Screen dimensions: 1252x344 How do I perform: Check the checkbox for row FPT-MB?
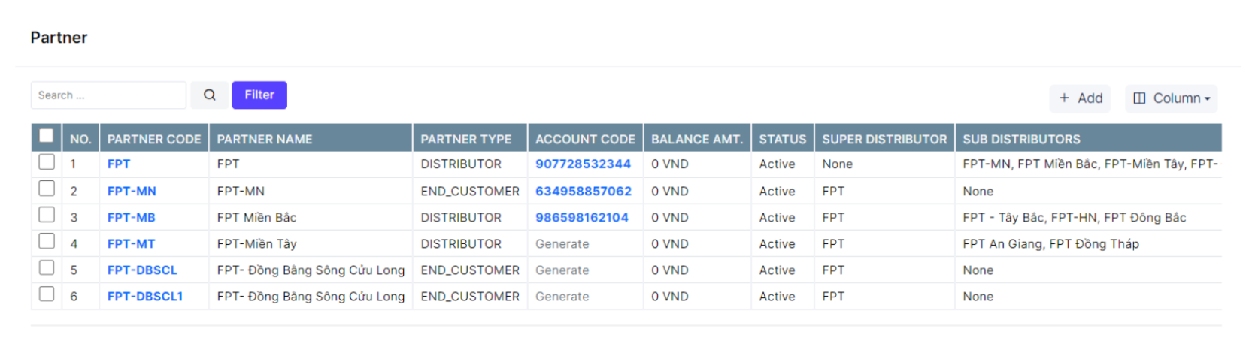47,215
